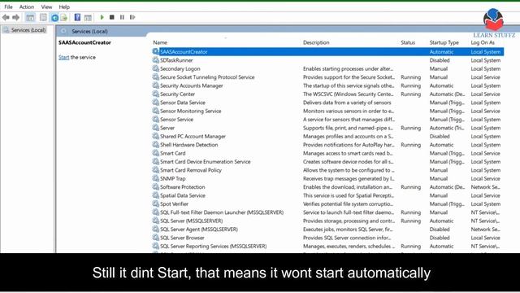Open the View menu
This screenshot has width=520, height=293.
click(x=46, y=7)
